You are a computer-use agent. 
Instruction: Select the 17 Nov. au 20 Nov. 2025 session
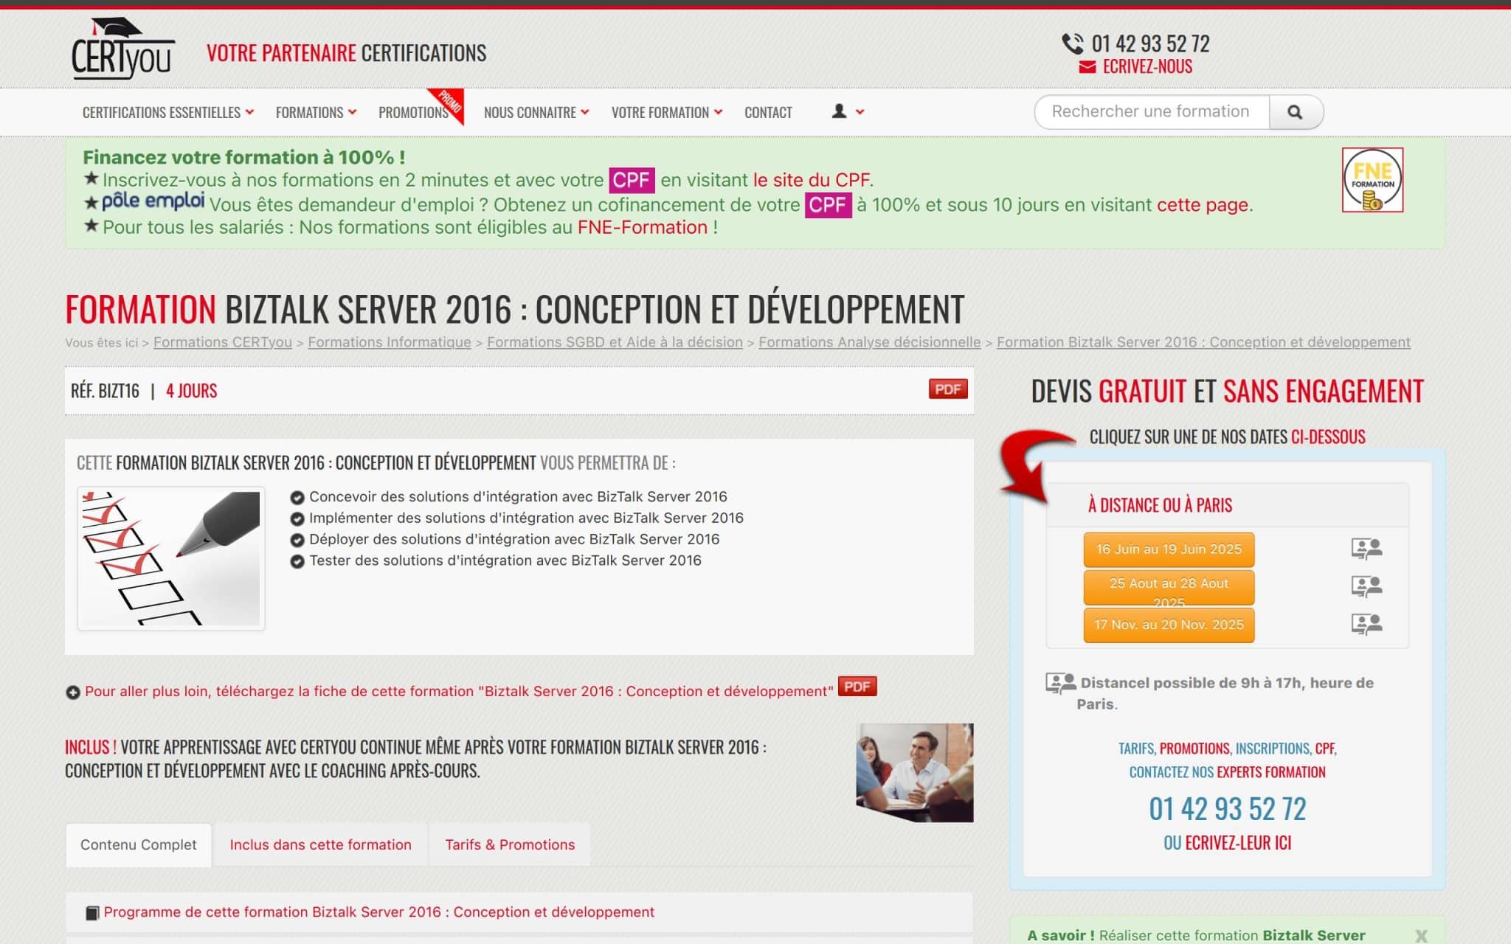coord(1169,625)
